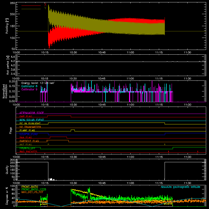Click the 250 tick label on Pointing axis
The image size is (209, 209).
click(x=12, y=3)
